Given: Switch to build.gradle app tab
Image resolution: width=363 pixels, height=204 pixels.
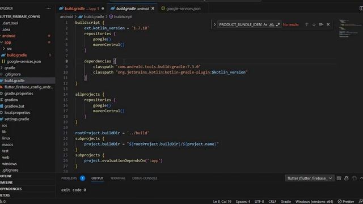Looking at the screenshot, I should click(x=81, y=8).
